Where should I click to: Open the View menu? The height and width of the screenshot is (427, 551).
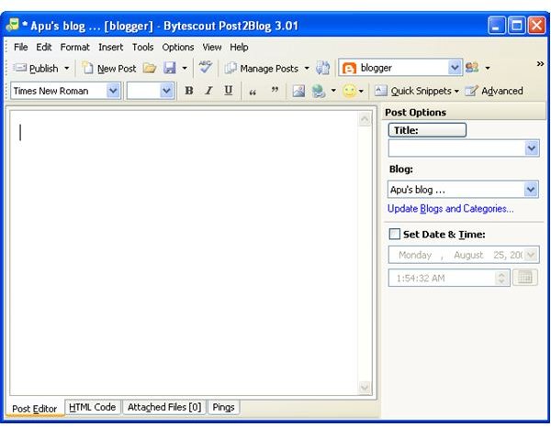(212, 47)
